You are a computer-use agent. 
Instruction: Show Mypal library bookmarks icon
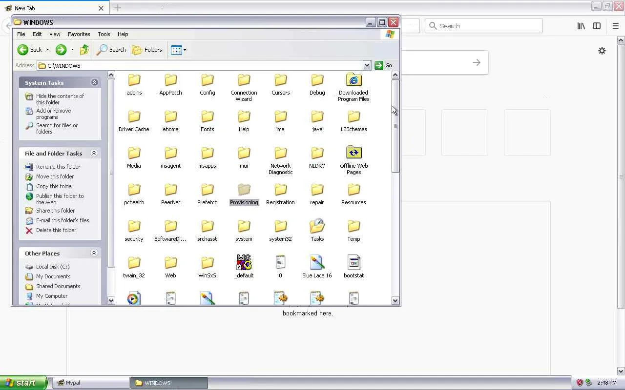coord(581,26)
